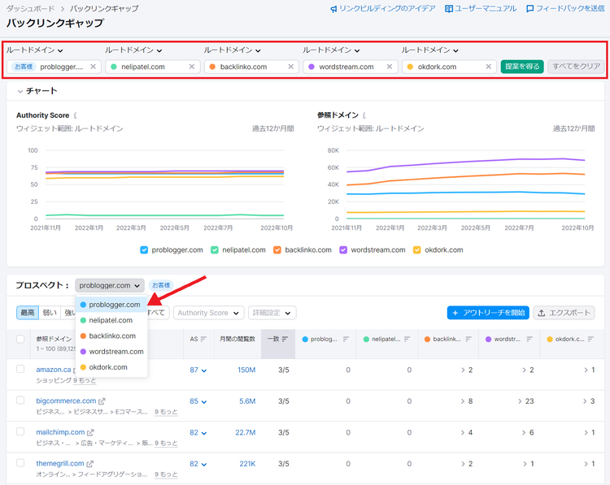
Task: Click the すべてをクリア button
Action: (576, 67)
